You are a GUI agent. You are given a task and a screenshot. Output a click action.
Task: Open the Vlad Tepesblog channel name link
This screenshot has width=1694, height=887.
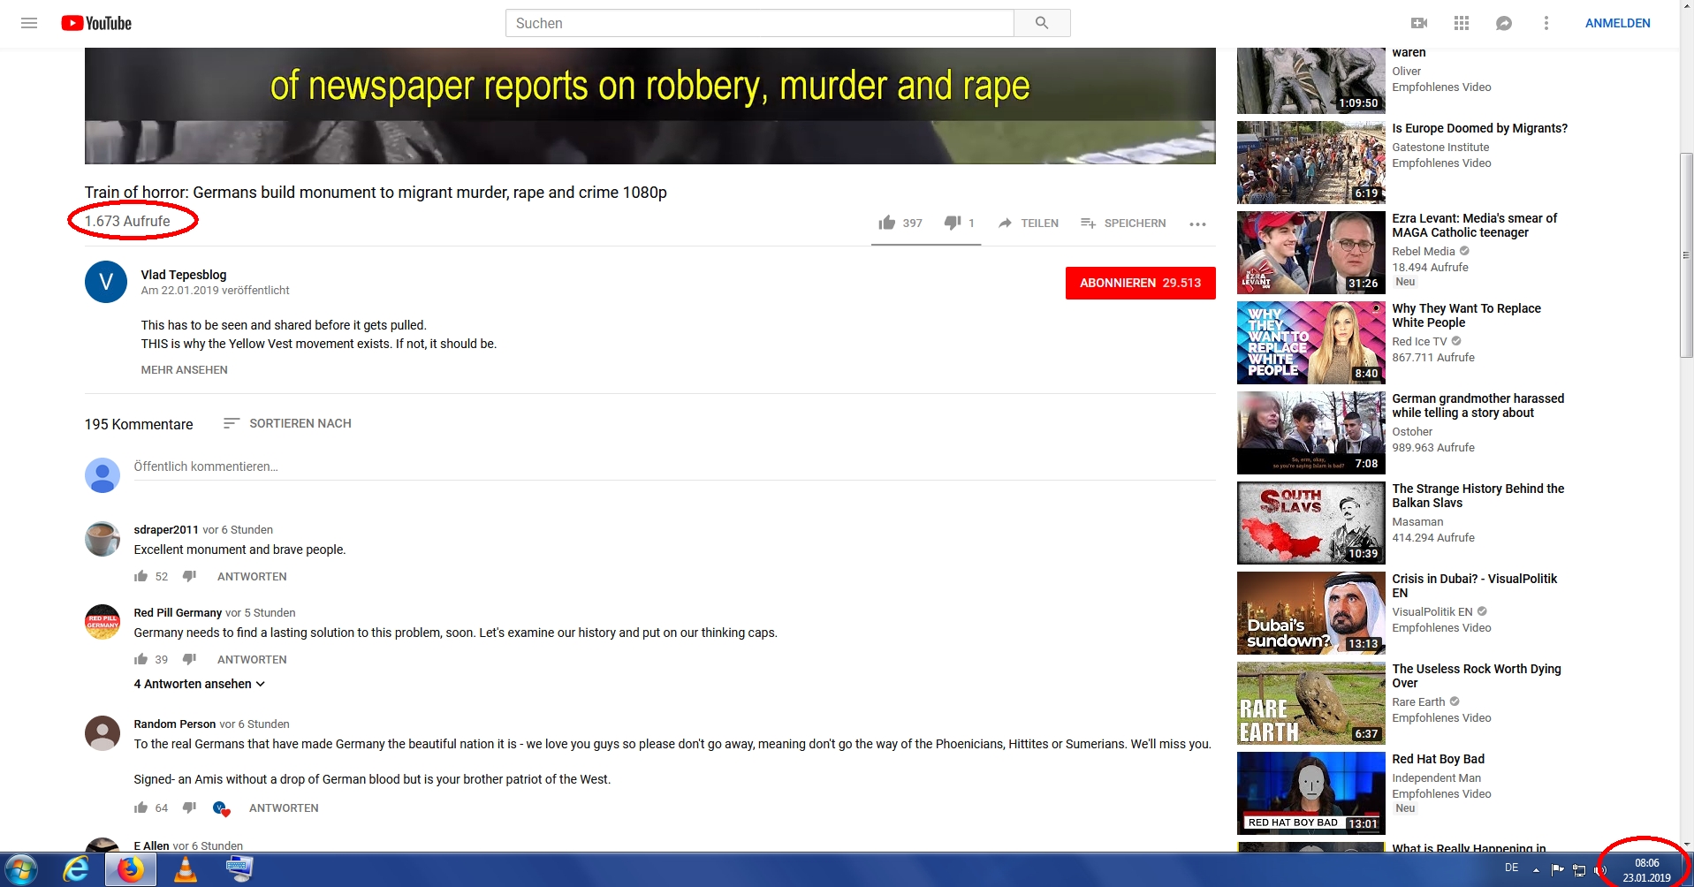click(184, 275)
